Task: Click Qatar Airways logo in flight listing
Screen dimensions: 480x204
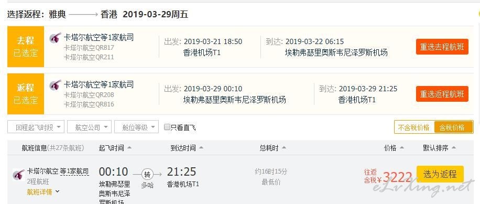Action: point(19,175)
